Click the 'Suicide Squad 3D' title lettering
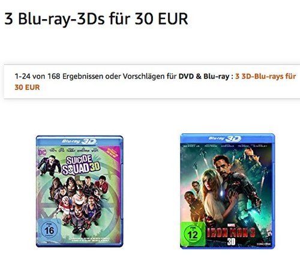 click(x=80, y=165)
